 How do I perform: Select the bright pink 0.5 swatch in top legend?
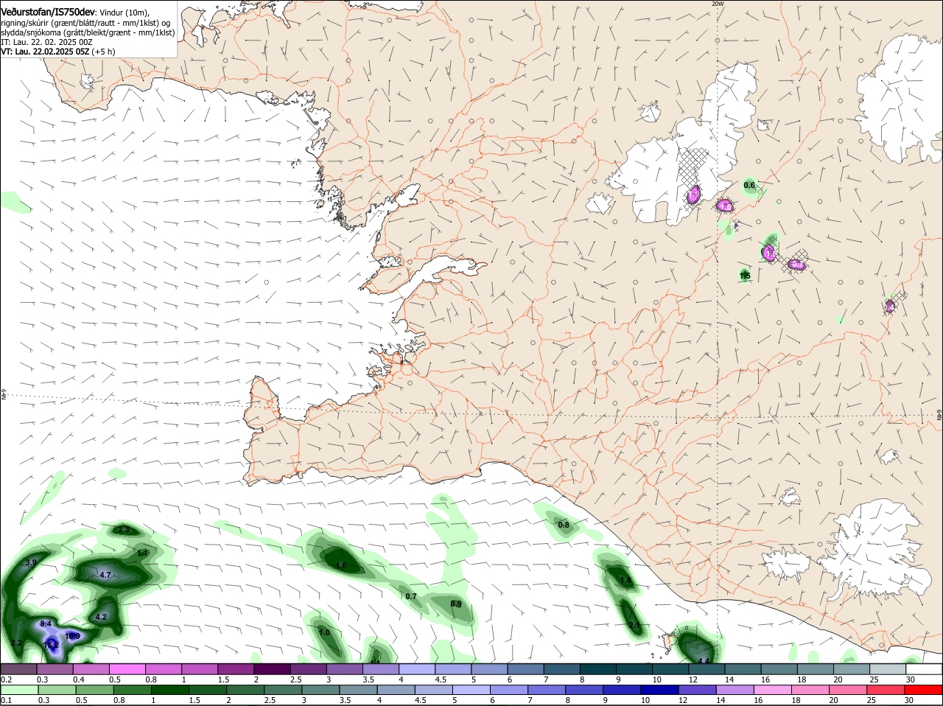pyautogui.click(x=127, y=669)
